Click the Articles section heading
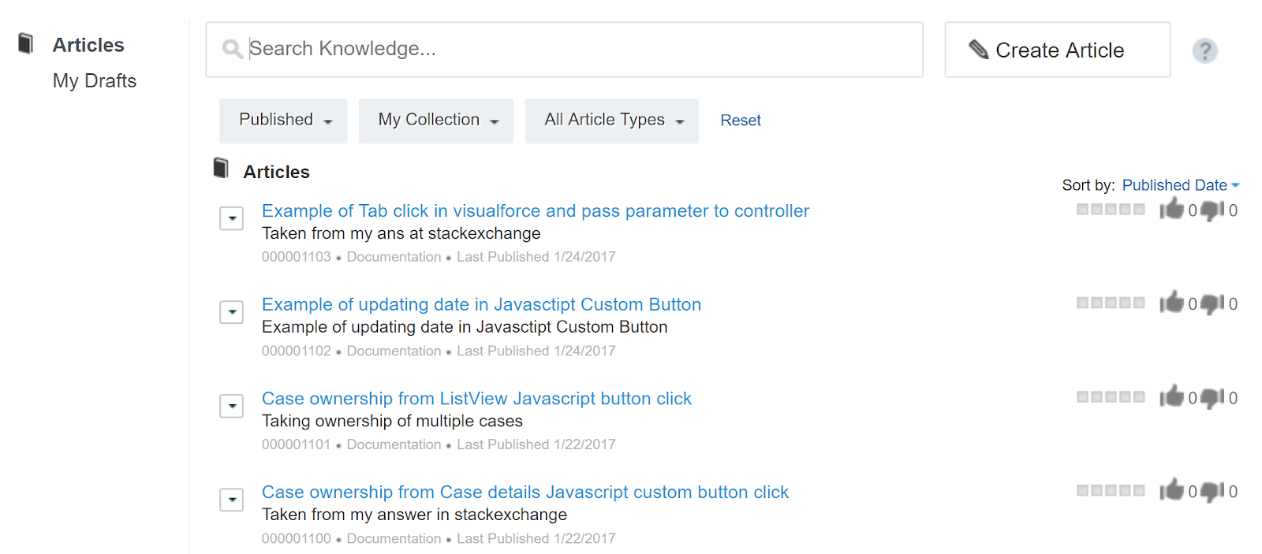This screenshot has width=1262, height=554. (x=276, y=172)
